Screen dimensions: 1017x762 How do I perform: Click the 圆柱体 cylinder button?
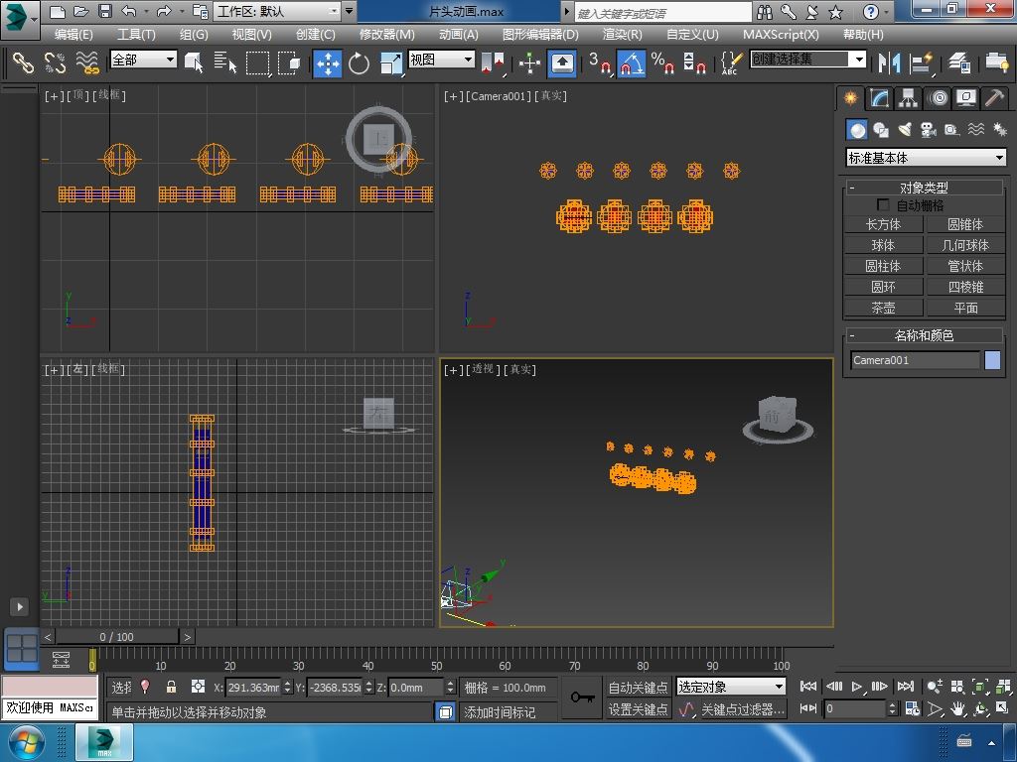point(883,266)
